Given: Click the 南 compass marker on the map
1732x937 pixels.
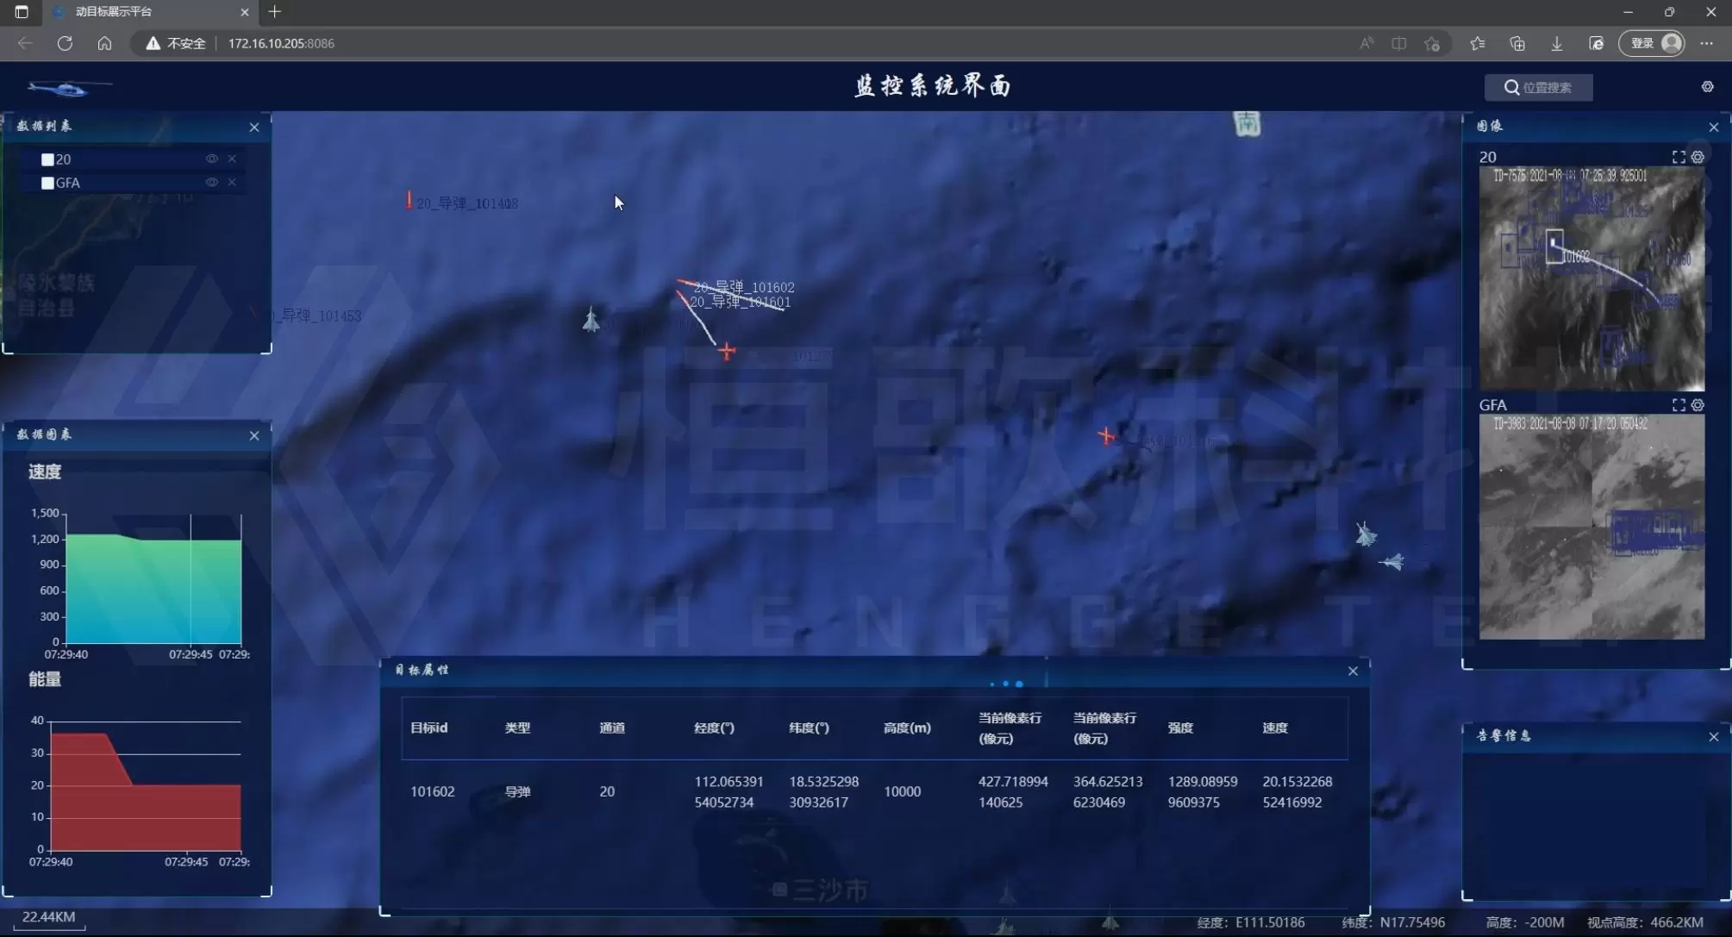Looking at the screenshot, I should [1247, 124].
